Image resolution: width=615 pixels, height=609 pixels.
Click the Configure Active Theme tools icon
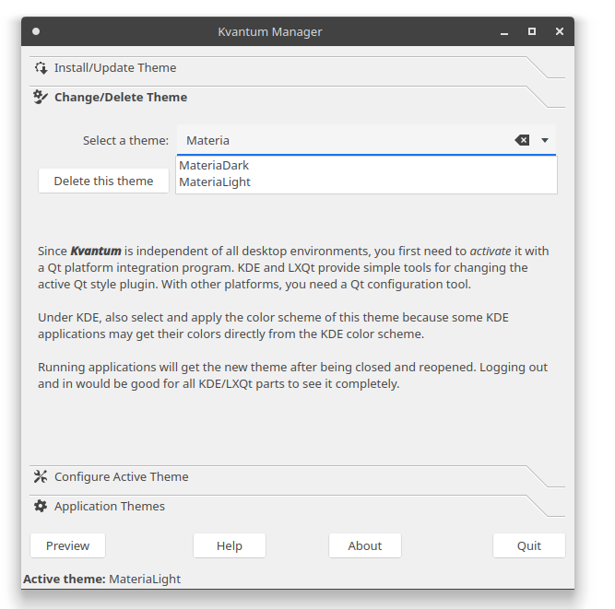pos(41,476)
